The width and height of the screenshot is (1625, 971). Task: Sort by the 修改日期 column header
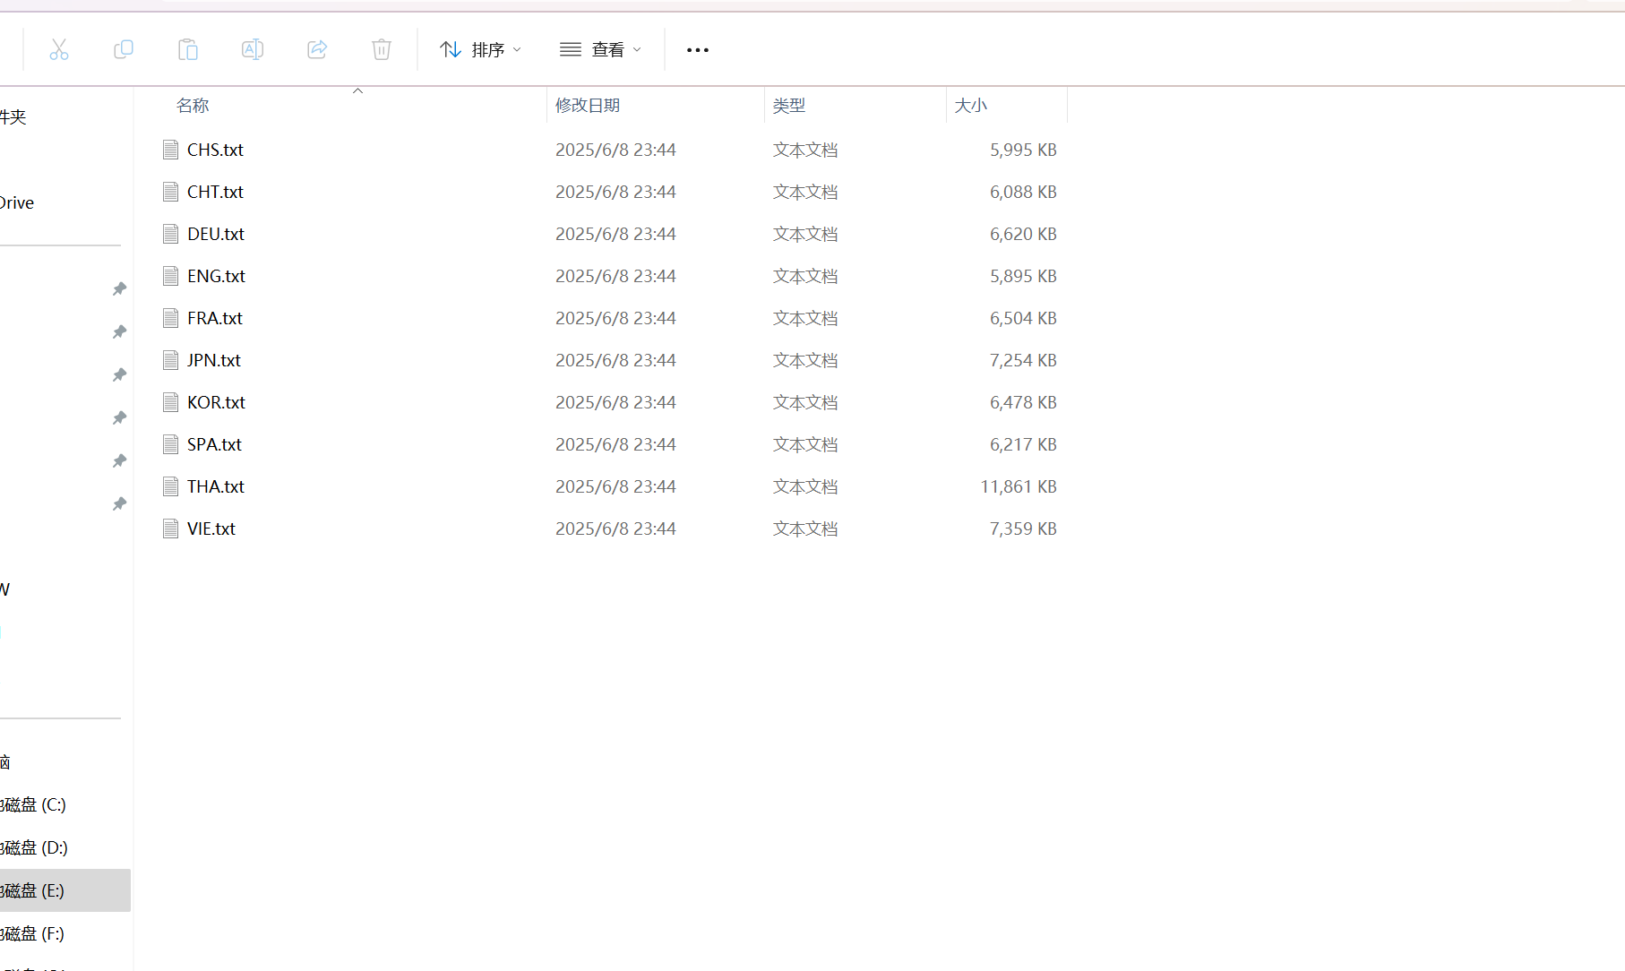pyautogui.click(x=588, y=106)
